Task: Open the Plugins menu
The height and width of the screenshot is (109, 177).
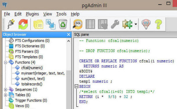Action: point(32,14)
